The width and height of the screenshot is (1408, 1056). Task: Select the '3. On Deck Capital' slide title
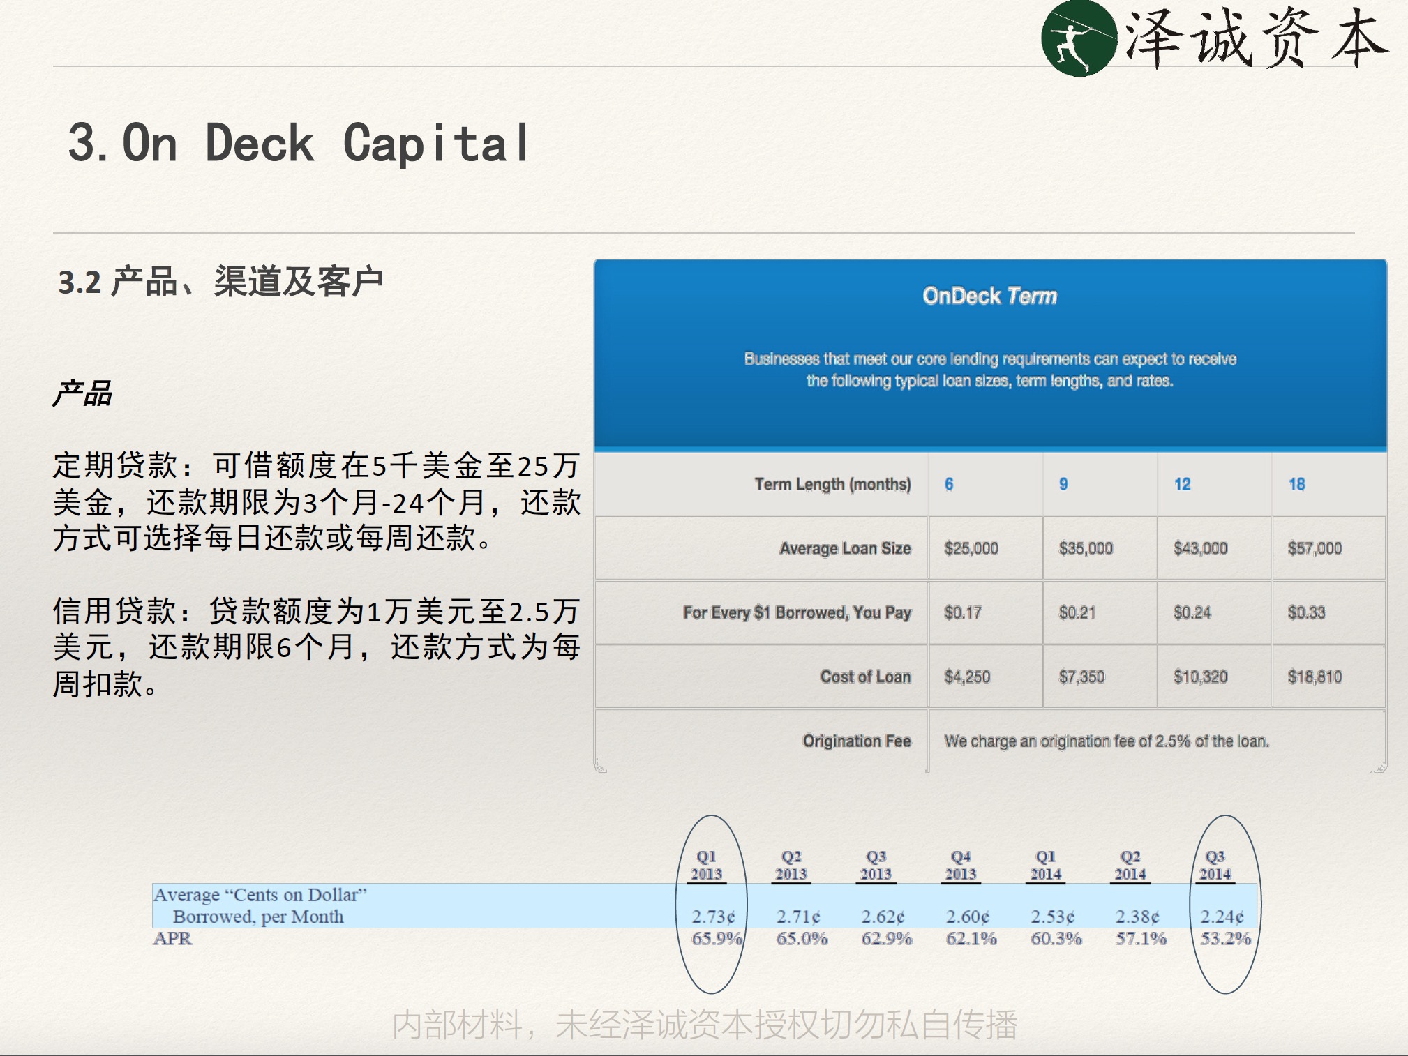click(x=299, y=143)
